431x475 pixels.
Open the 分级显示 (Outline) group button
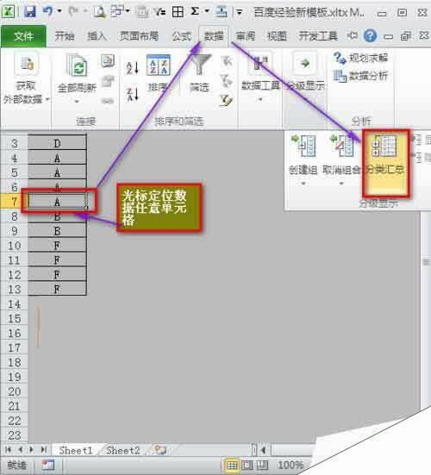305,72
